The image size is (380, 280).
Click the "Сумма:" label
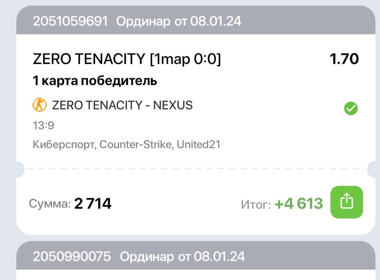(50, 204)
